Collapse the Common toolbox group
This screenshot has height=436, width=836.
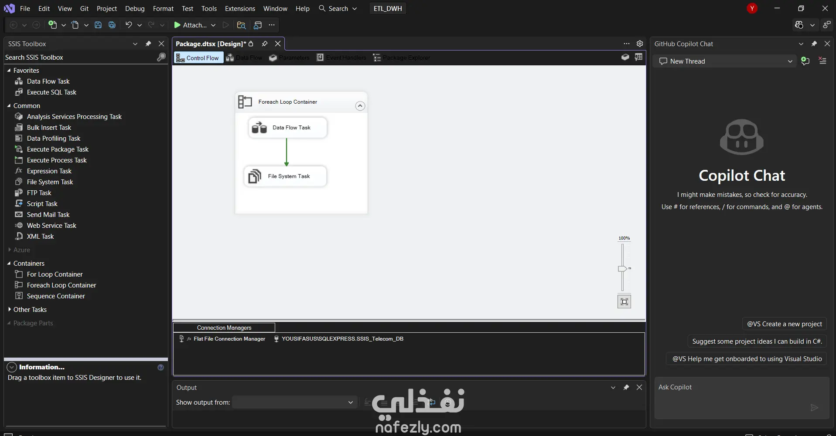click(x=9, y=105)
